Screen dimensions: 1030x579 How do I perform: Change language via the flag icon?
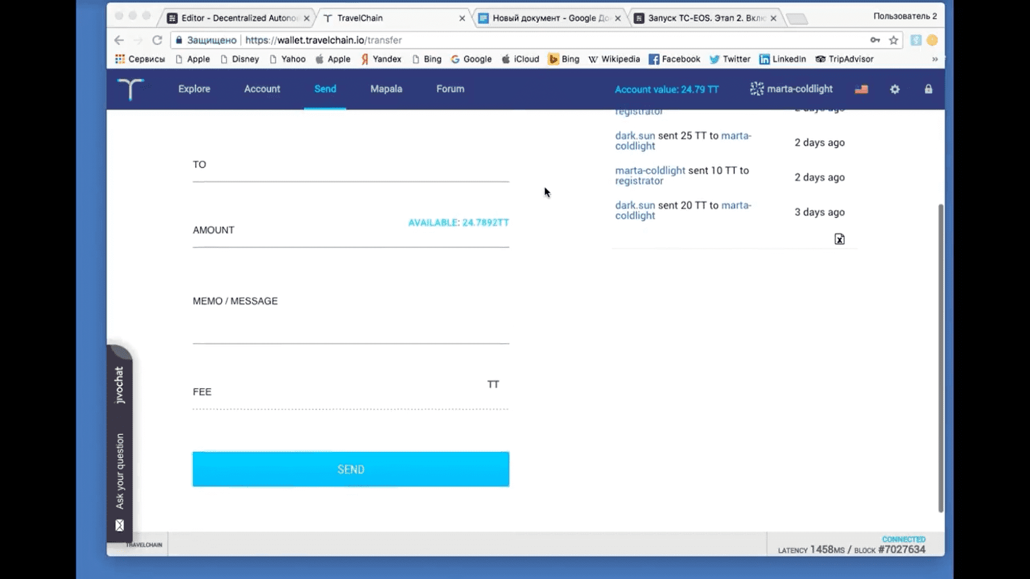862,90
